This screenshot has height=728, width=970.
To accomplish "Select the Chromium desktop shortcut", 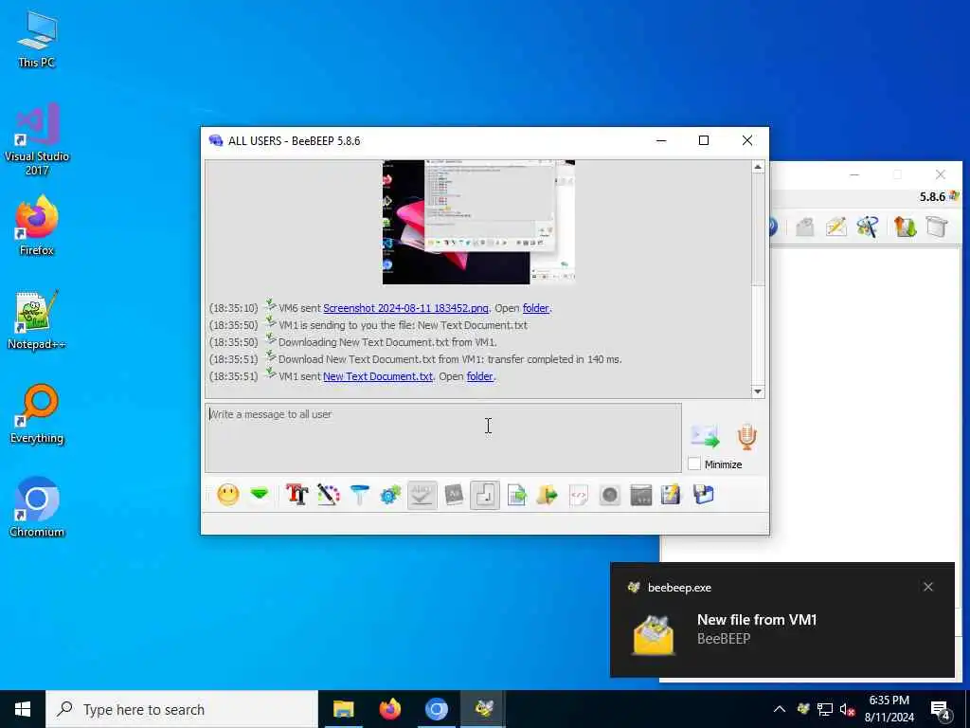I will point(37,508).
